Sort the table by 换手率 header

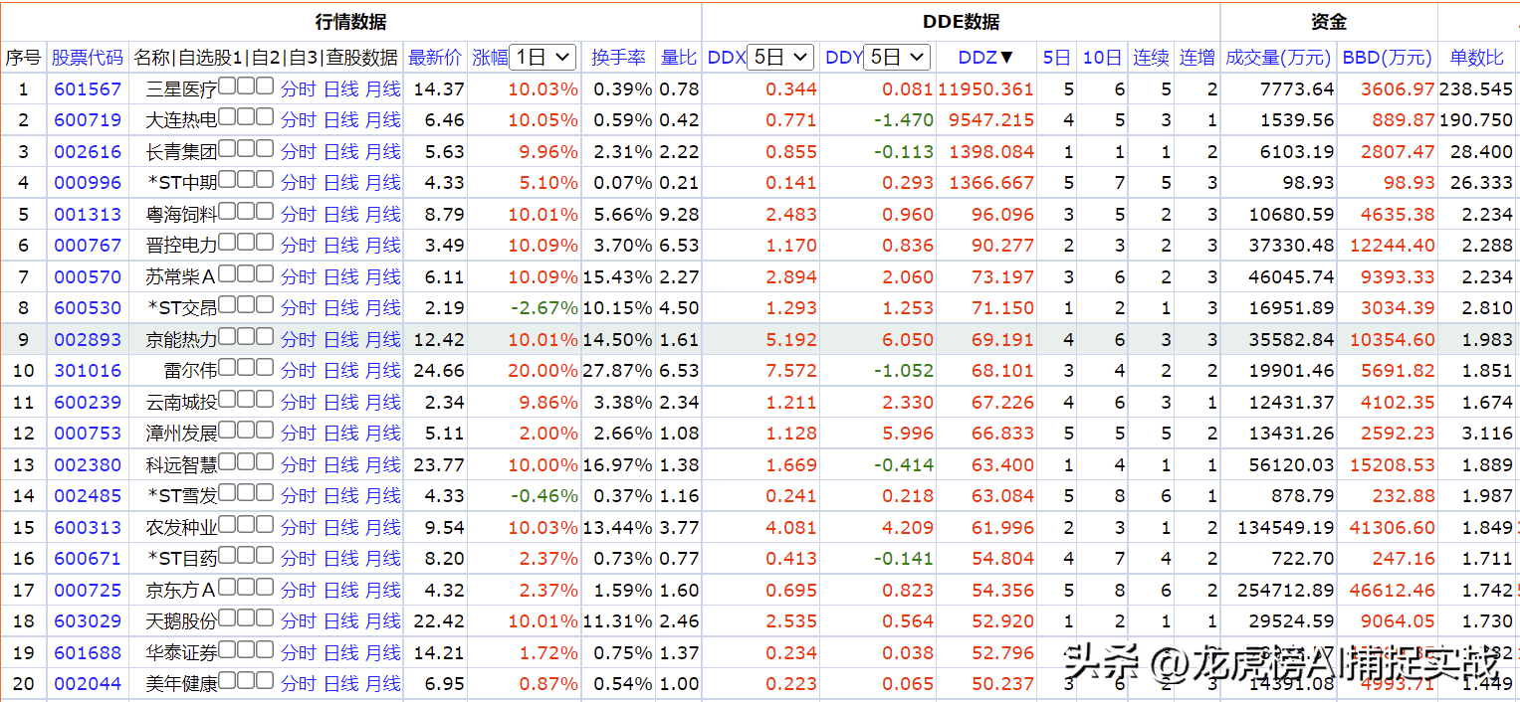(618, 58)
